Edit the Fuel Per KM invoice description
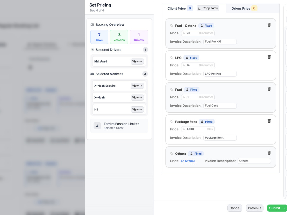Screen dimensions: 287x215 pos(220,42)
